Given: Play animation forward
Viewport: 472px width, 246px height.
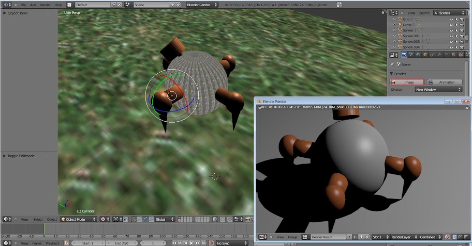Looking at the screenshot, I should (191, 243).
